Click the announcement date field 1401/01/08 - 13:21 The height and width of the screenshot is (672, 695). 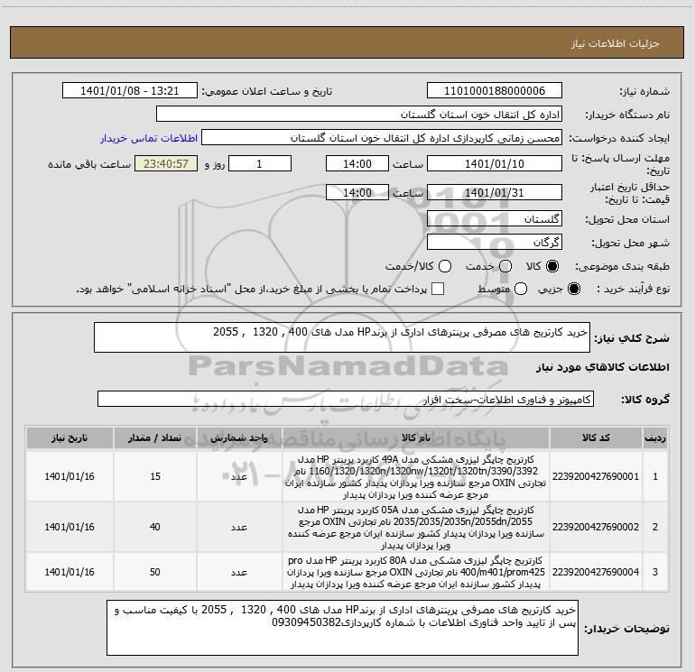[129, 91]
